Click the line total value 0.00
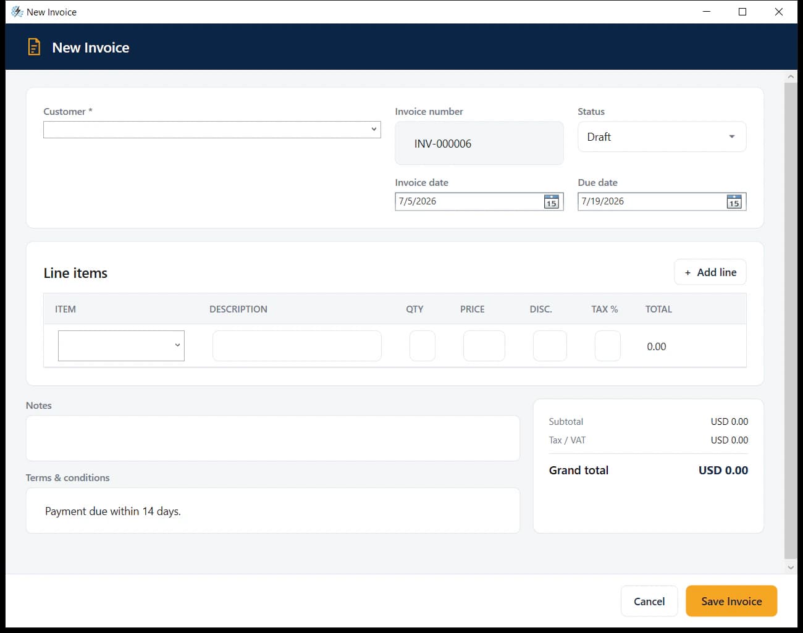 (657, 346)
